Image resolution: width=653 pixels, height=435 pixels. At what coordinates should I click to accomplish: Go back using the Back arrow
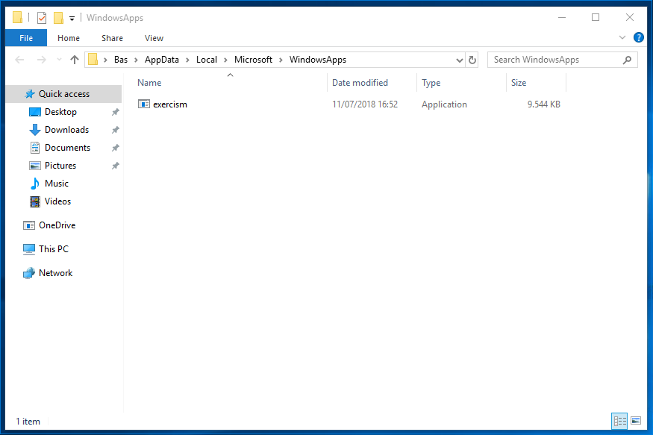pos(19,60)
